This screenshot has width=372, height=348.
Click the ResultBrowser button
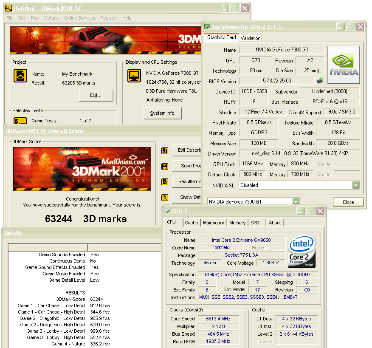187,181
